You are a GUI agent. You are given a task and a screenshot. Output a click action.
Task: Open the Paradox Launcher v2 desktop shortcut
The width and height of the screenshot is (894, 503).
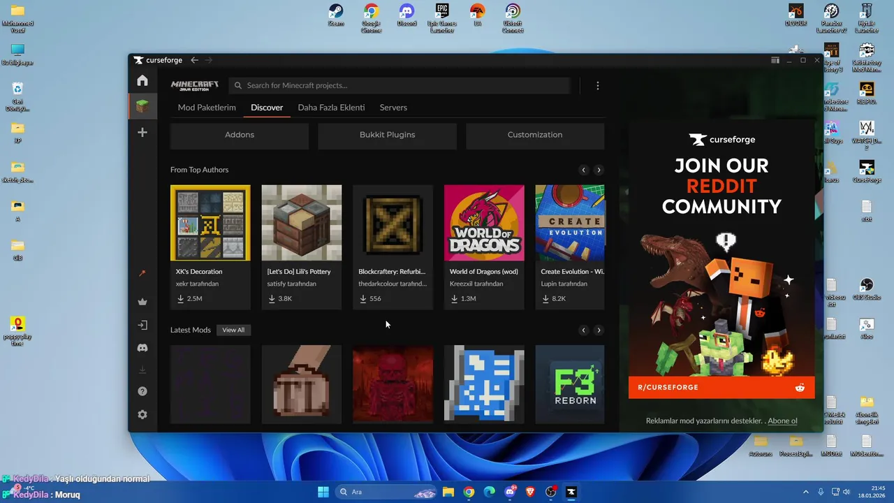pos(831,19)
